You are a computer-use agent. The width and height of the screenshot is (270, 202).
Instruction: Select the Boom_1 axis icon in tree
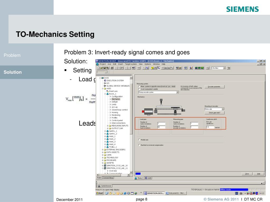pos(108,94)
